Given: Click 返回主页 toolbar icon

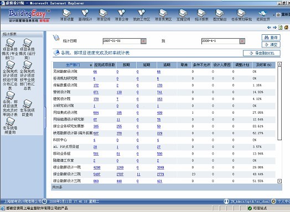Looking at the screenshot, I should pyautogui.click(x=263, y=15).
